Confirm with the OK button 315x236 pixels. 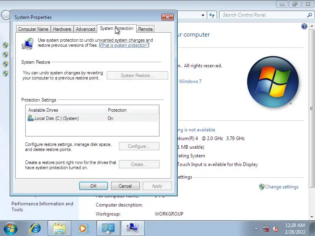click(x=93, y=186)
